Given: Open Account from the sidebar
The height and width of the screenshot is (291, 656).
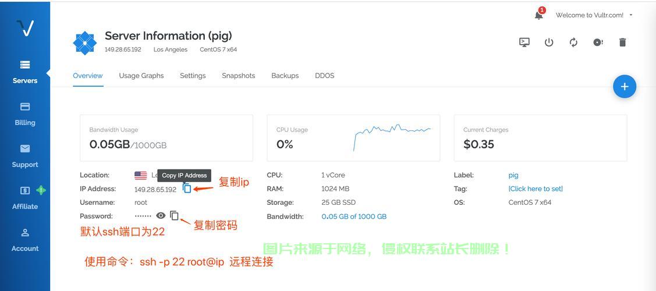Looking at the screenshot, I should point(24,240).
